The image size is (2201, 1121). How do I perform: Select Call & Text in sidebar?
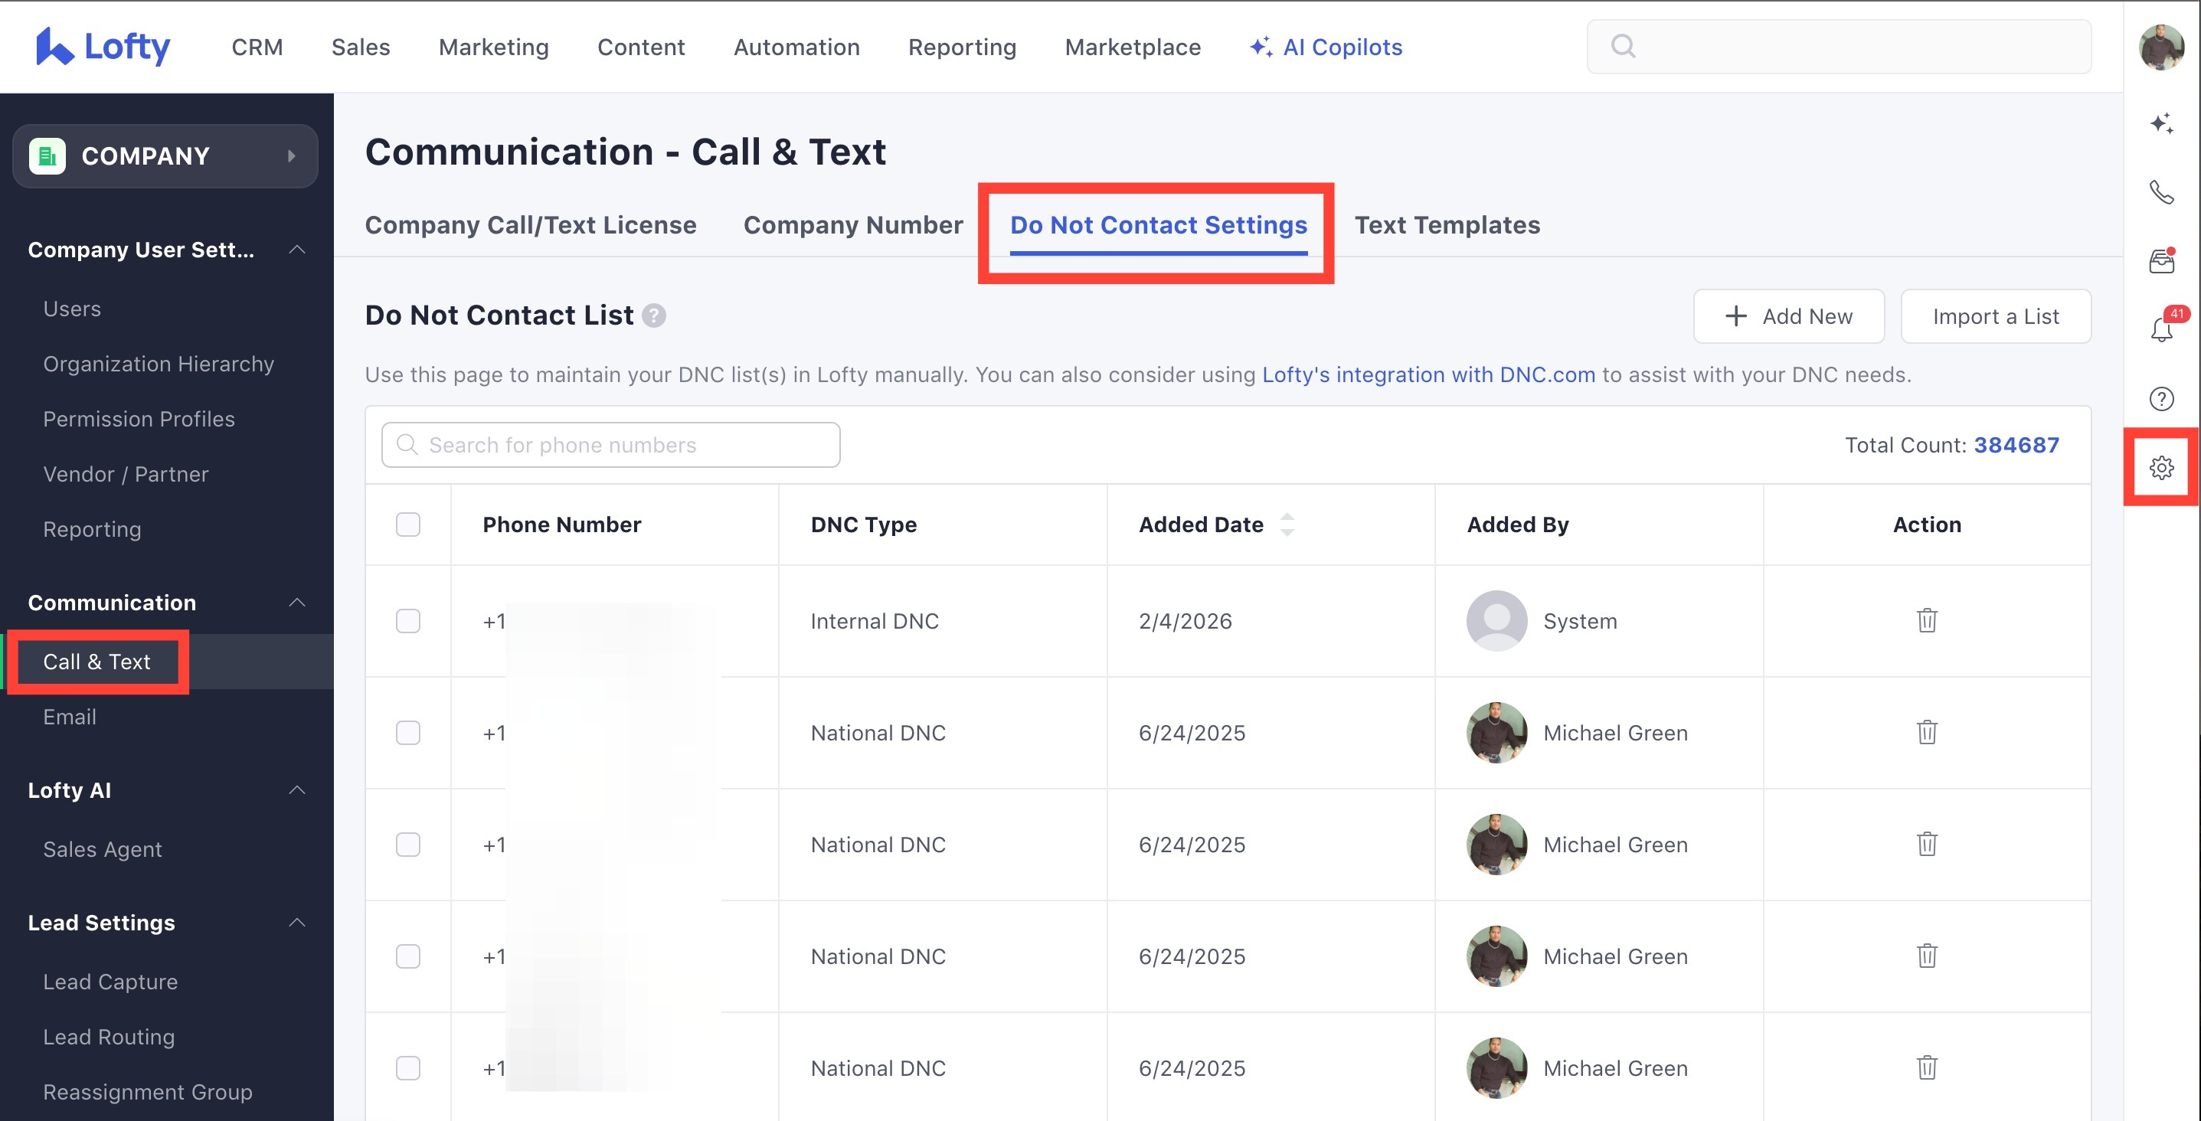[x=96, y=662]
